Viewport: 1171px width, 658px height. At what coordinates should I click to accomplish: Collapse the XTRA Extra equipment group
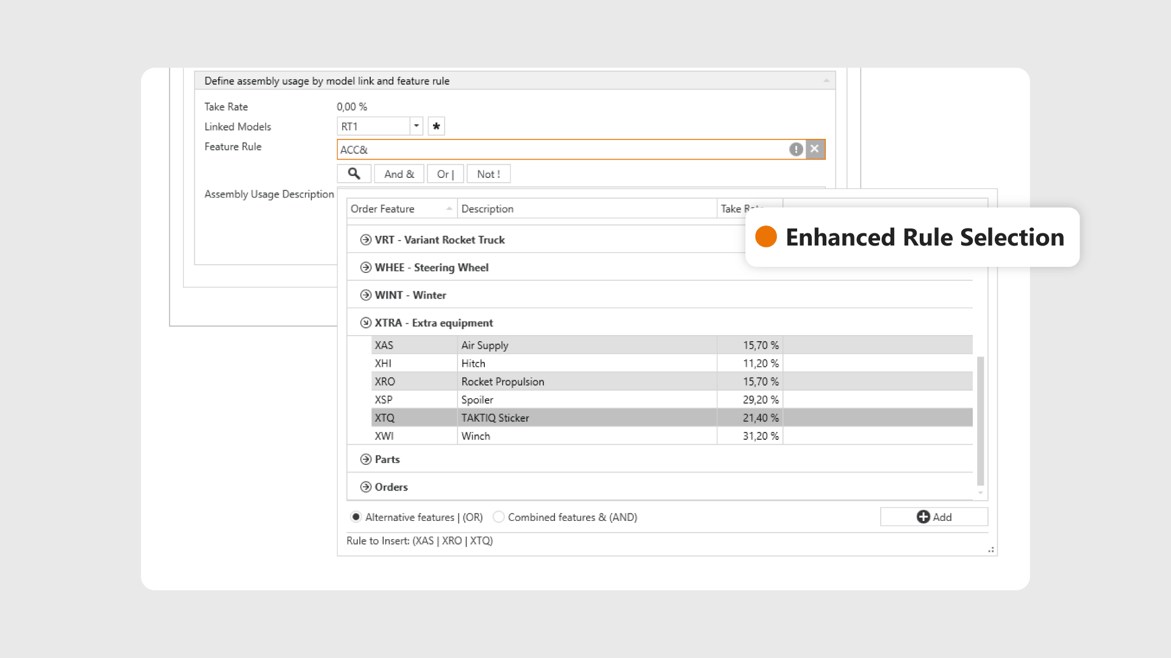click(365, 323)
